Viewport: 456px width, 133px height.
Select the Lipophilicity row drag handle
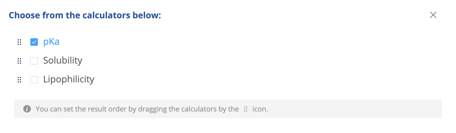click(19, 80)
